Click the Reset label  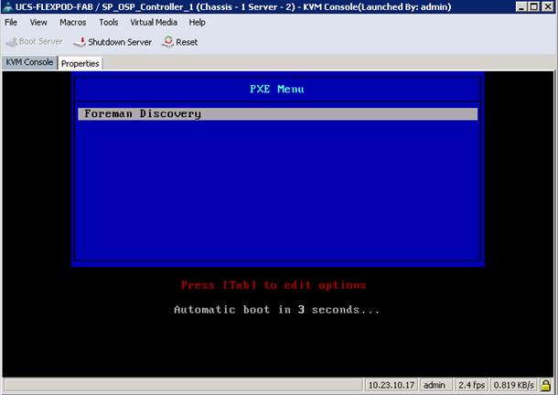pyautogui.click(x=187, y=42)
